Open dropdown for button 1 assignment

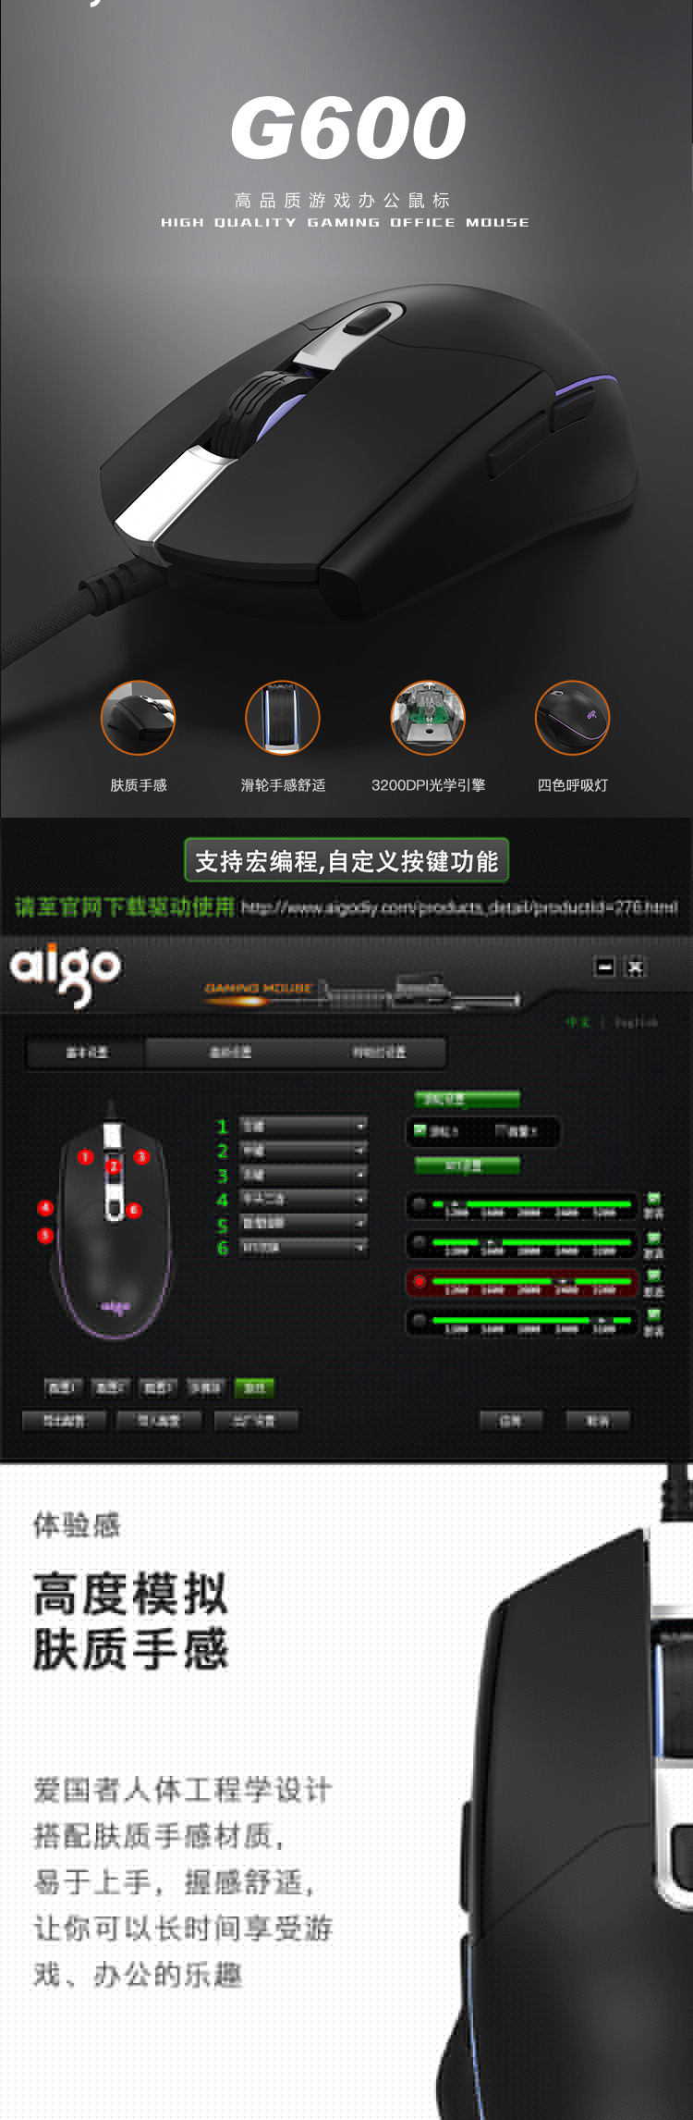point(304,1126)
